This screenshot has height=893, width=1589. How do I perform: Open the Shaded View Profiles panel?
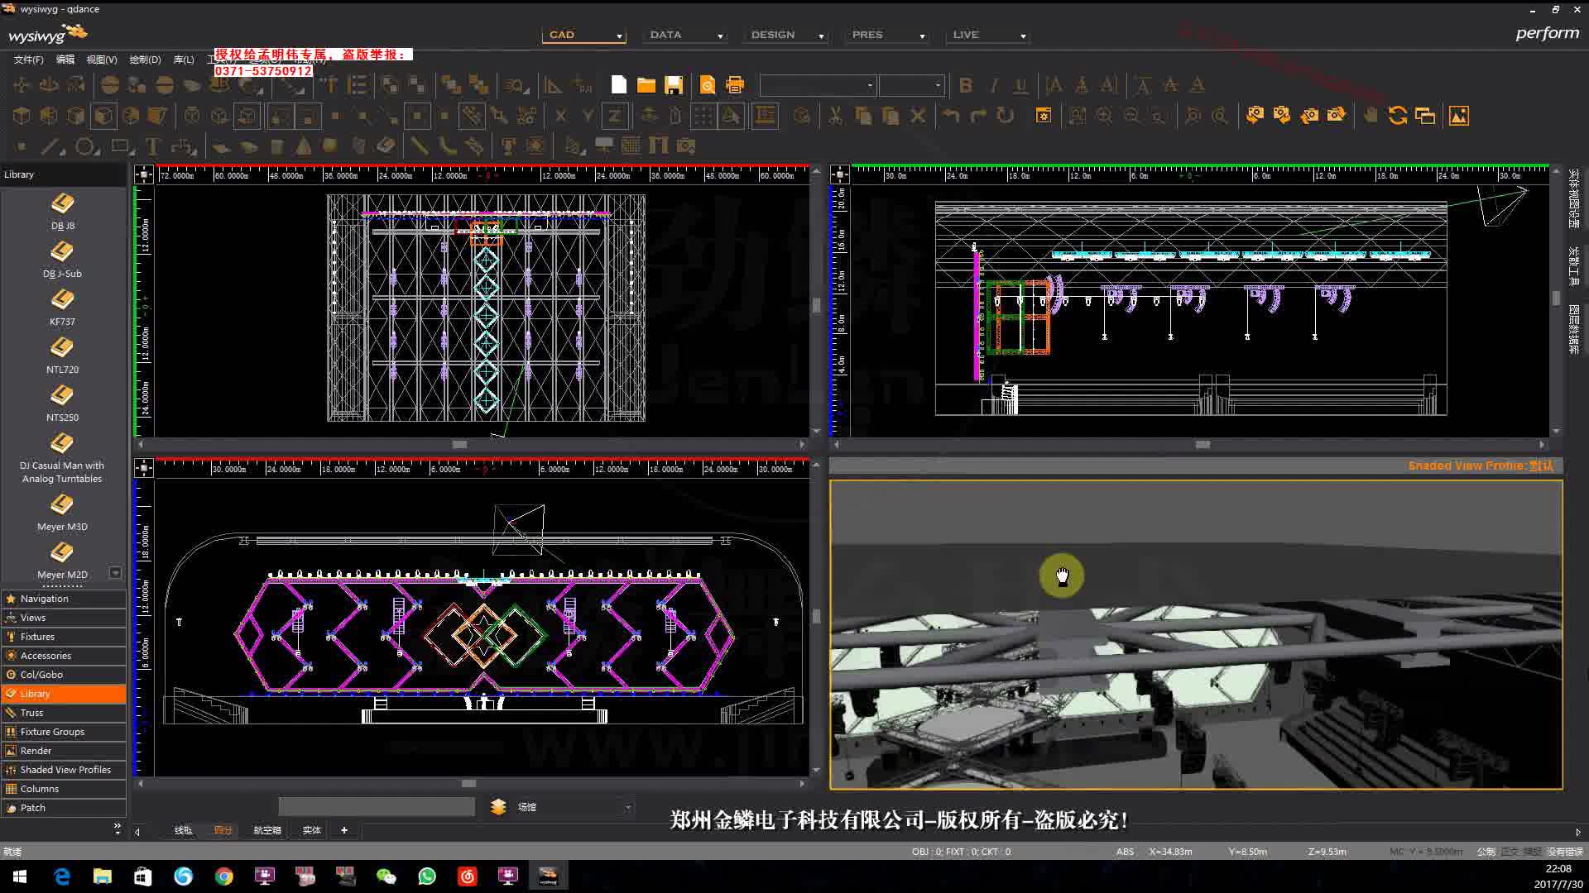click(63, 770)
